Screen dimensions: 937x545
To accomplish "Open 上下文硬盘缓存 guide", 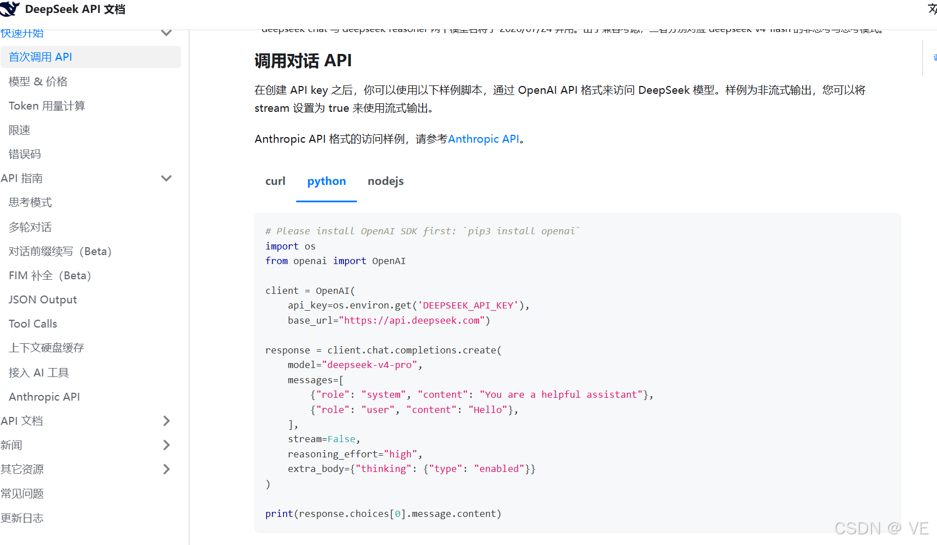I will pyautogui.click(x=47, y=348).
